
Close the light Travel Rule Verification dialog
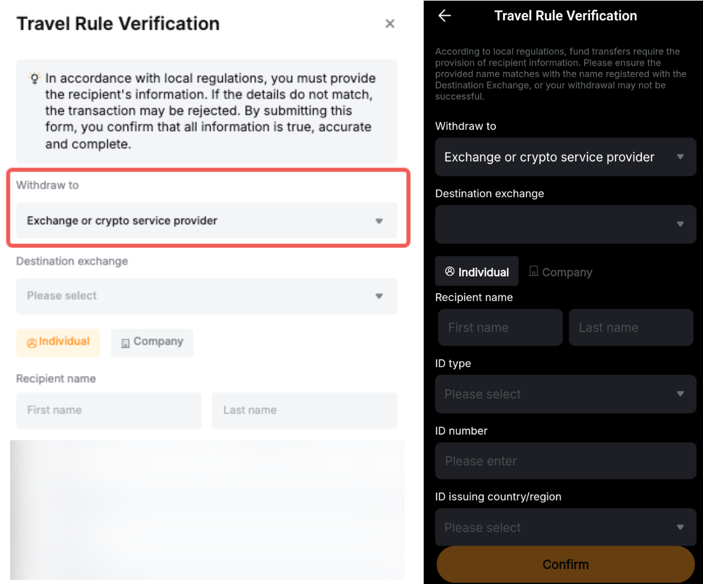(389, 24)
